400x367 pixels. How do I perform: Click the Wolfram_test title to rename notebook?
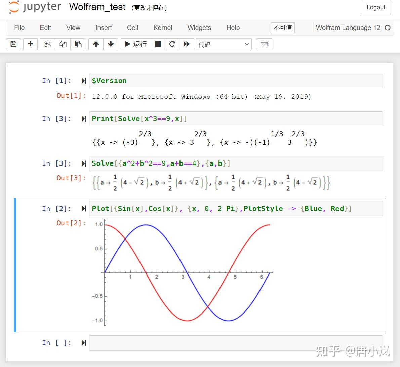[x=97, y=7]
